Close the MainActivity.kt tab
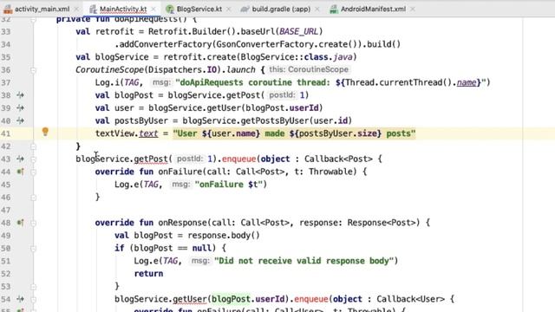 153,10
